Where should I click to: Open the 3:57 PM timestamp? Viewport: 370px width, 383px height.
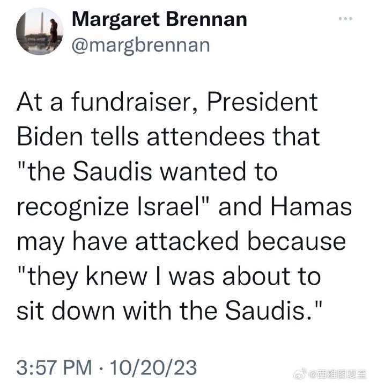(x=54, y=367)
